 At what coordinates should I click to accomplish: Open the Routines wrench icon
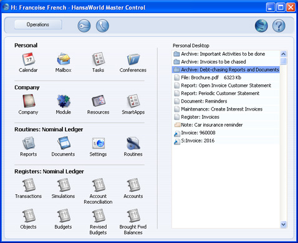tap(133, 144)
